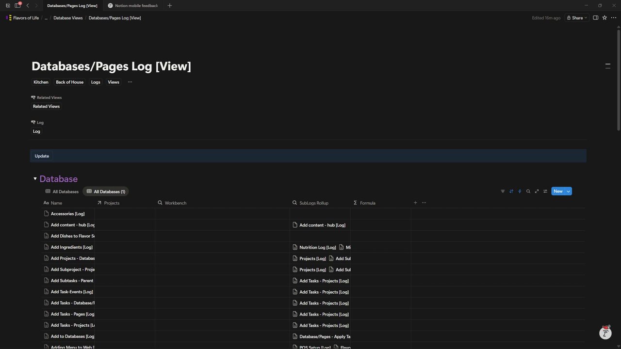Select the Databases/Pages Log [View] window tab
Image resolution: width=621 pixels, height=349 pixels.
pos(72,5)
